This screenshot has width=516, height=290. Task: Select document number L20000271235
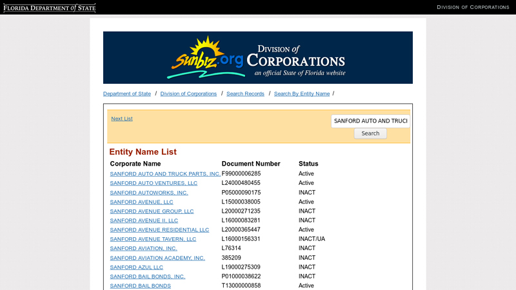click(241, 211)
